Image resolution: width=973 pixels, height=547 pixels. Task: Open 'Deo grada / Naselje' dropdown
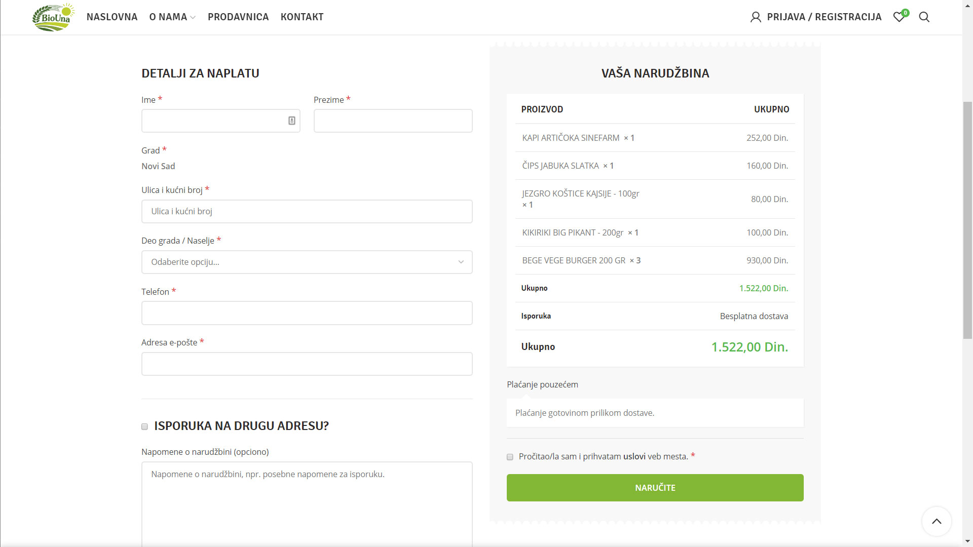307,262
